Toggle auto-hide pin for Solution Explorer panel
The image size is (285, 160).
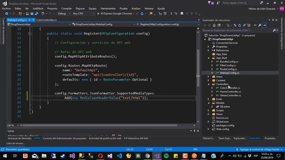pos(273,20)
